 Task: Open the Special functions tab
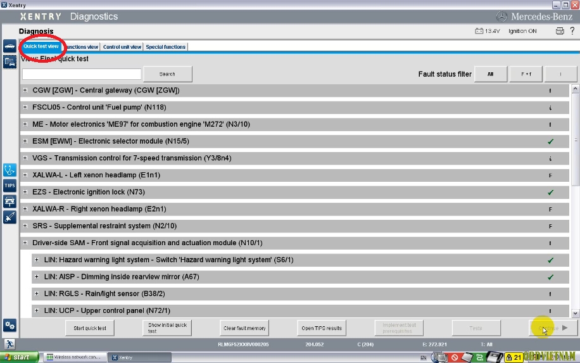[x=165, y=47]
